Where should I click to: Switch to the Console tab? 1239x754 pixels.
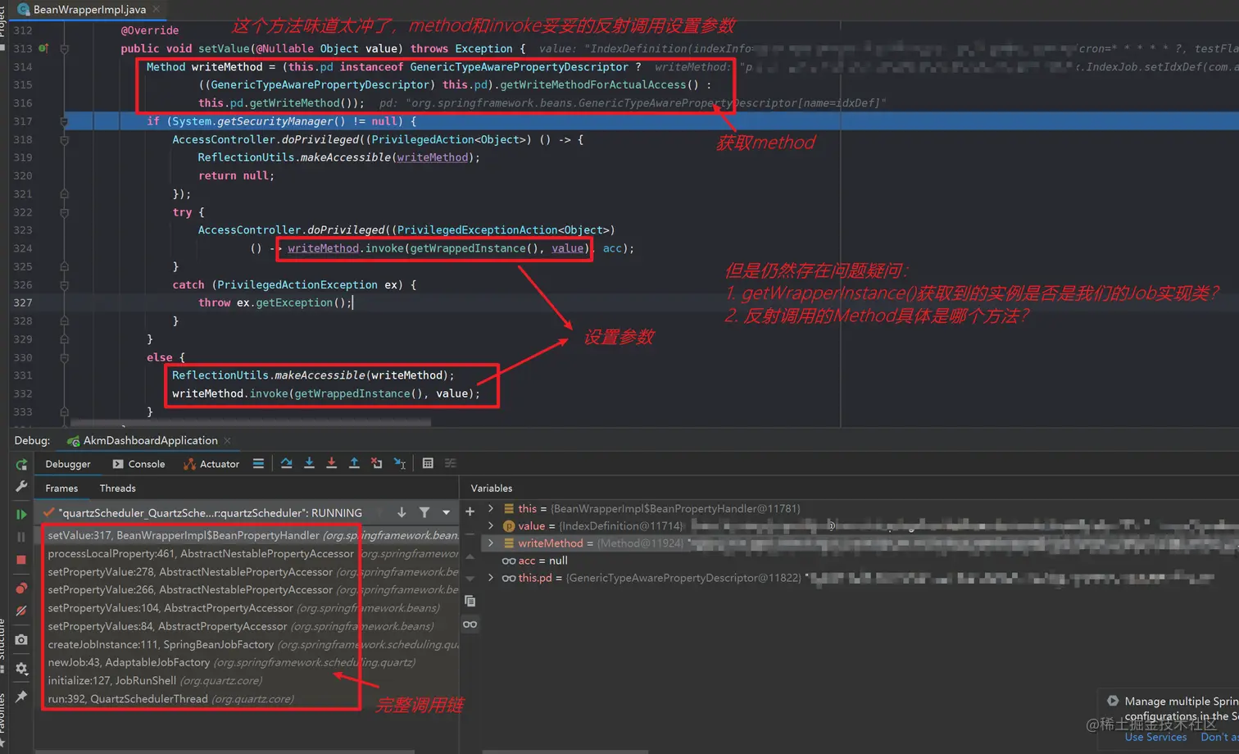138,464
